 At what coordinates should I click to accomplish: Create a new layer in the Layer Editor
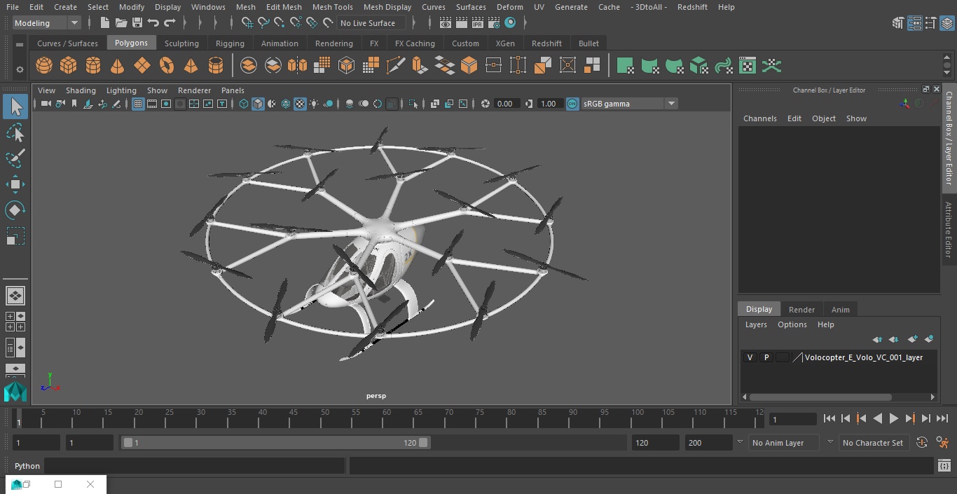pyautogui.click(x=912, y=339)
